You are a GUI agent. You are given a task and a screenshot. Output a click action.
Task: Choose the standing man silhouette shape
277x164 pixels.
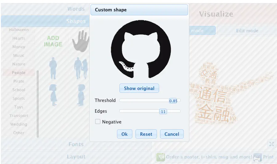point(53,68)
